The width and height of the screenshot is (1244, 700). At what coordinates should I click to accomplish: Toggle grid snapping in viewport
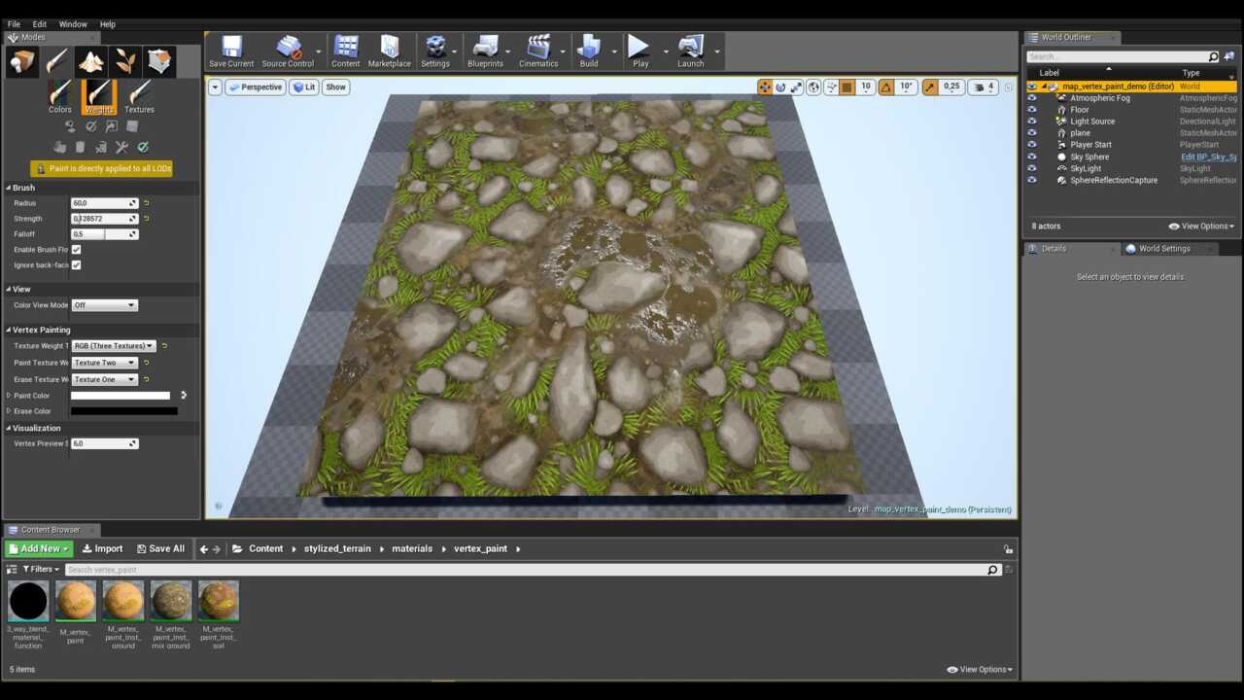[x=847, y=87]
